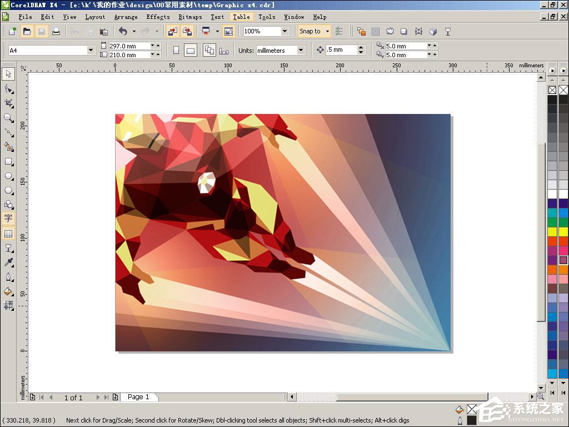Select the Shape tool
The height and width of the screenshot is (427, 569).
pos(8,88)
